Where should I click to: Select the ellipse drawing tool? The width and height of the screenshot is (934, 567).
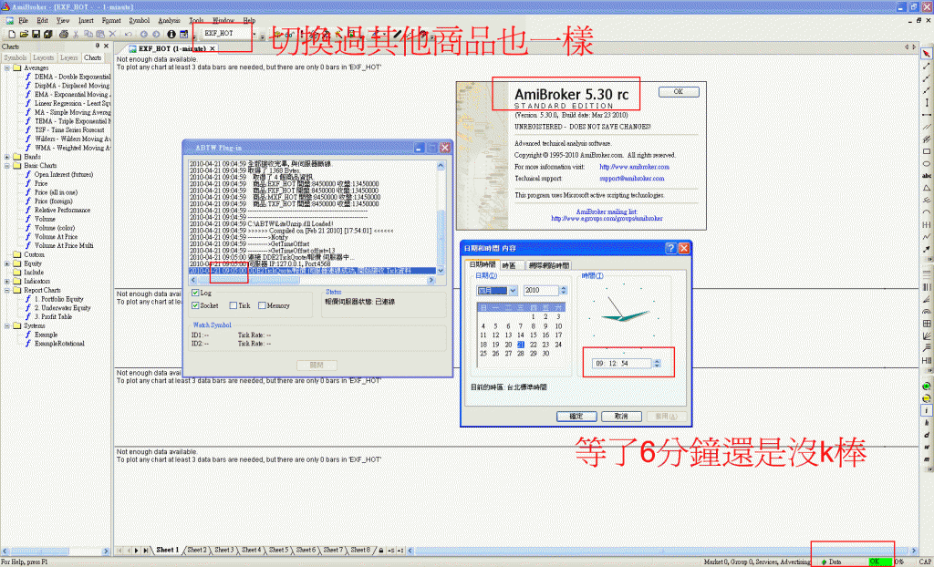927,163
